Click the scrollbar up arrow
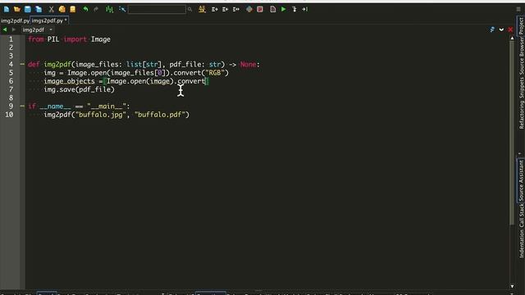 coord(512,39)
